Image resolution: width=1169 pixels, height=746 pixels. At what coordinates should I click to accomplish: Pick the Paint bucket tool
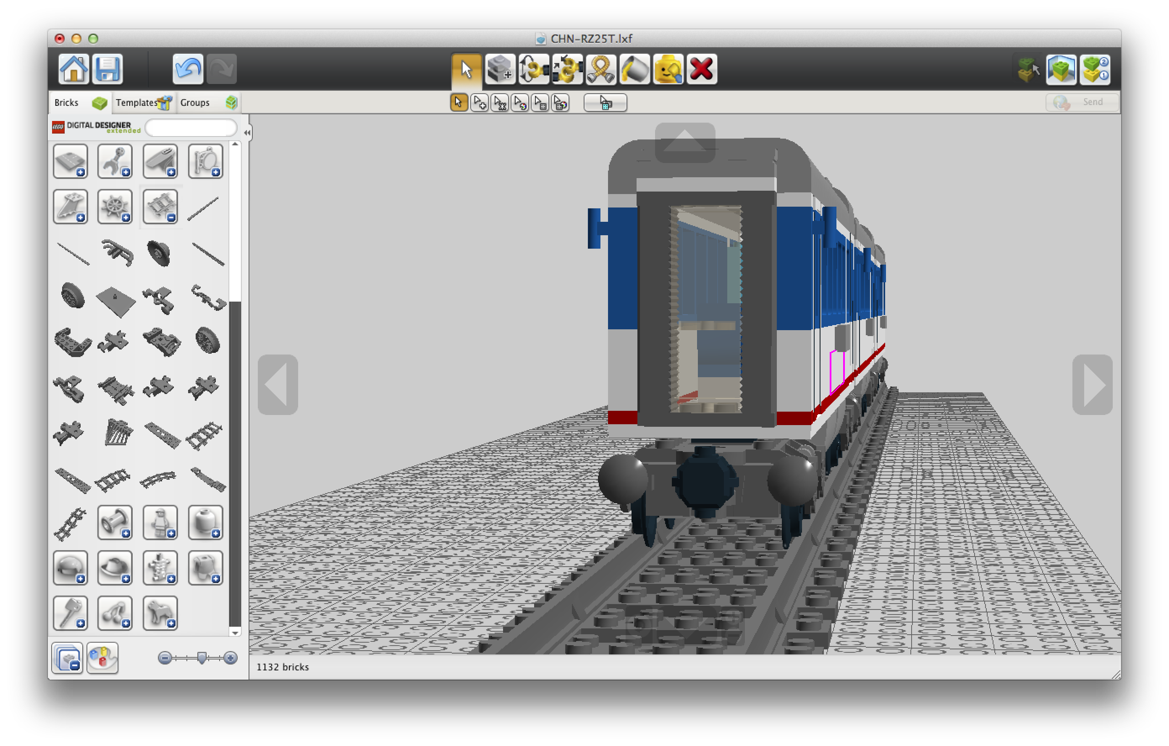click(634, 69)
